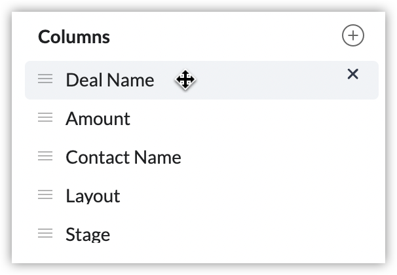Click white margin left of Amount handle
The height and width of the screenshot is (275, 397).
[x=25, y=119]
